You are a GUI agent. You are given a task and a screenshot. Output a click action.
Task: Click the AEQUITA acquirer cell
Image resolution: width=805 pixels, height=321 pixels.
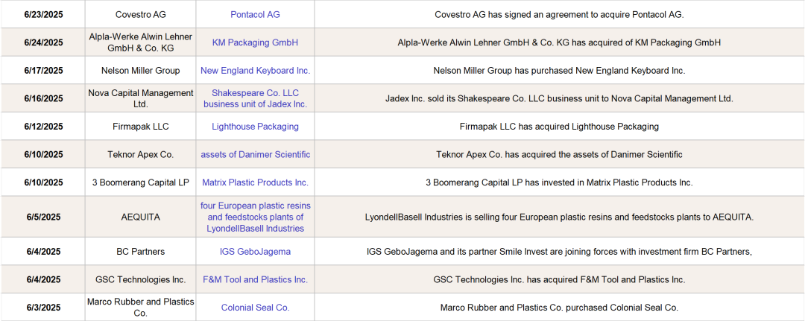pyautogui.click(x=141, y=217)
